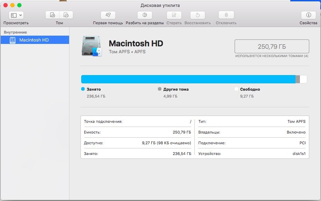
Task: Open the Info properties icon
Action: 309,15
